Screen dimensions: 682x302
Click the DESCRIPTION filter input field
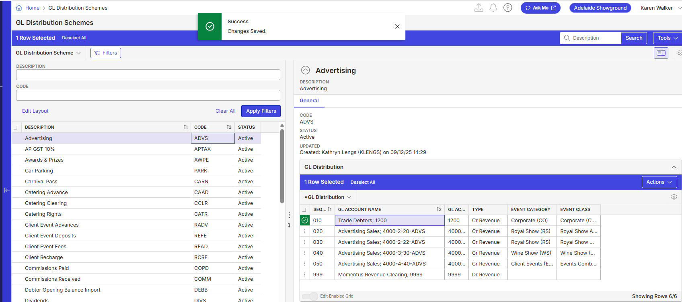148,75
